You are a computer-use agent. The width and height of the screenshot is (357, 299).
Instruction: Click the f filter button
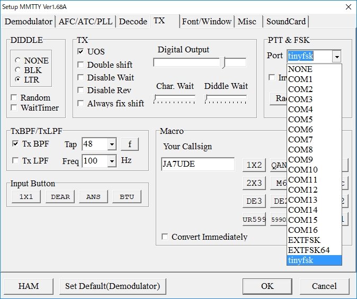click(x=130, y=144)
